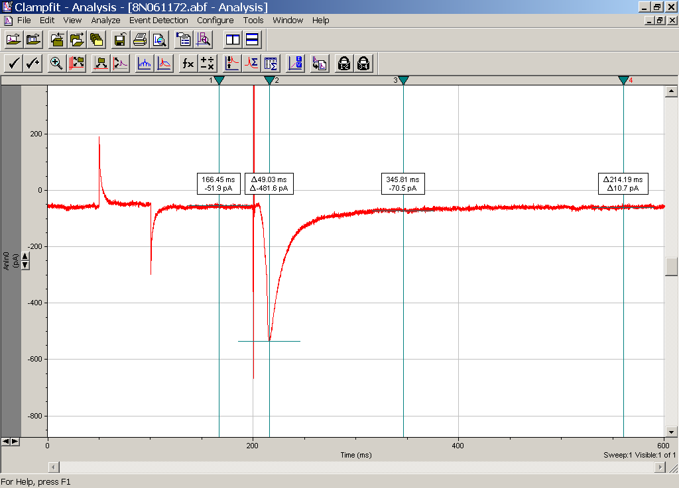This screenshot has height=488, width=679.
Task: Click the sweep forward arrow at bottom left
Action: coord(15,441)
